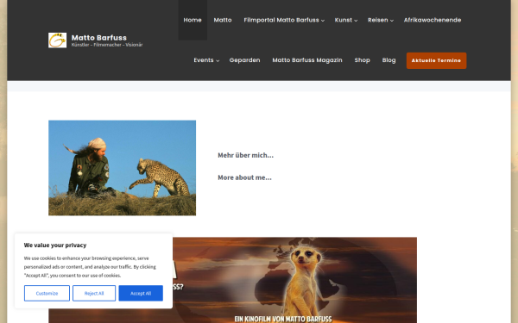Click the Matto Barfuss logo icon

58,40
